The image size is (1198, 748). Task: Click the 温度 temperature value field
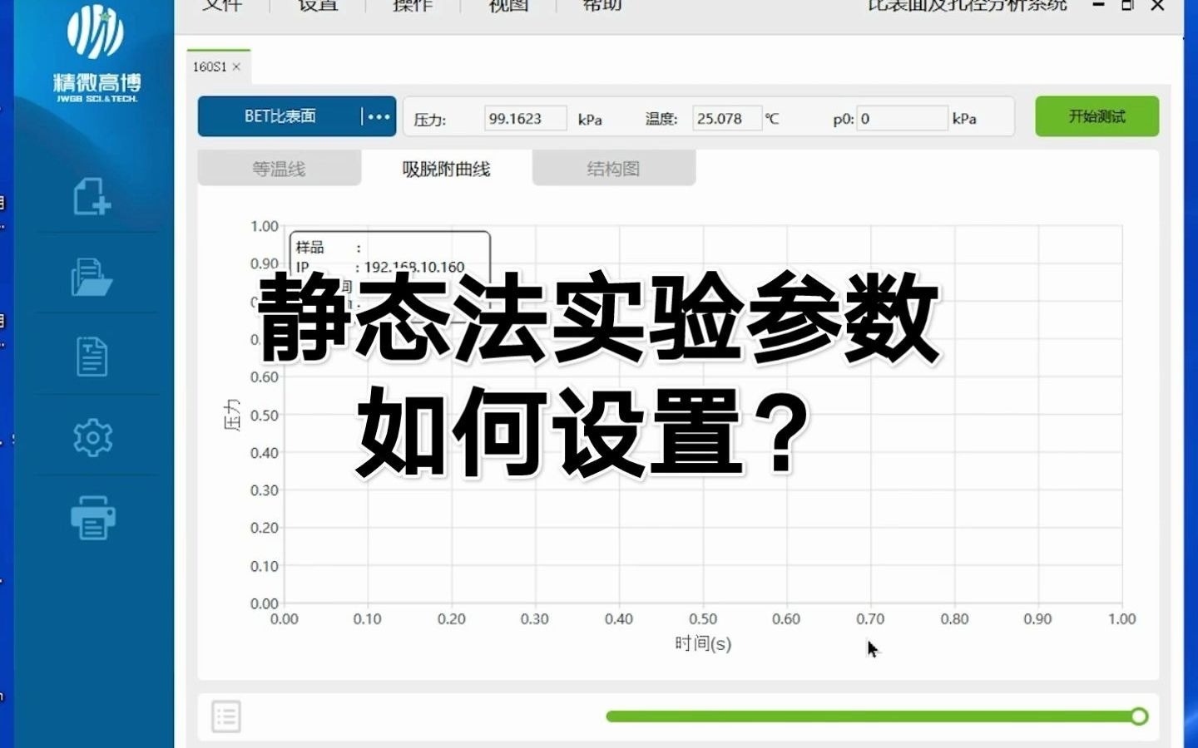pyautogui.click(x=727, y=118)
